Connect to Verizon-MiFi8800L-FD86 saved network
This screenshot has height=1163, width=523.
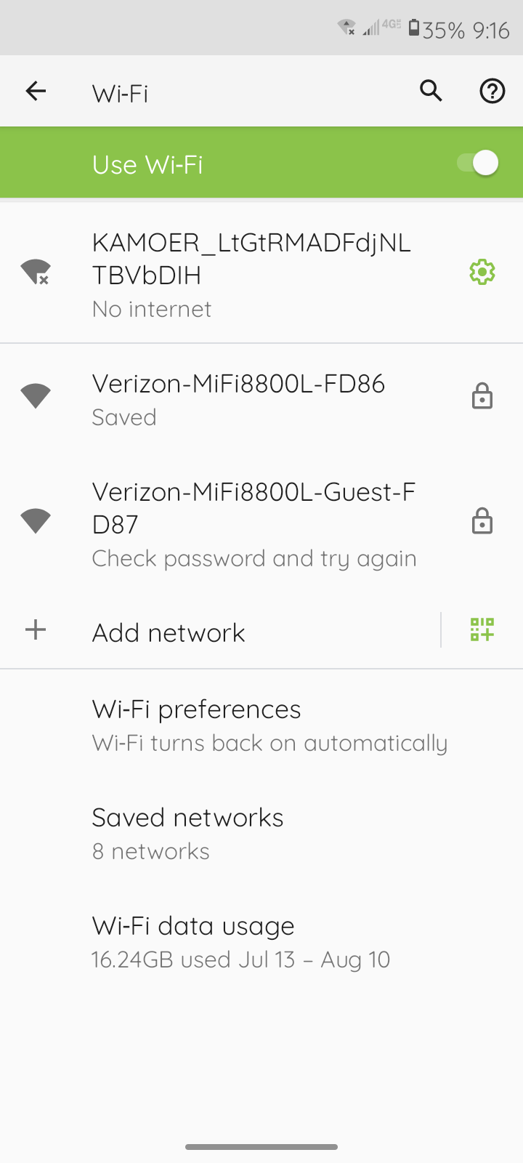pyautogui.click(x=238, y=398)
